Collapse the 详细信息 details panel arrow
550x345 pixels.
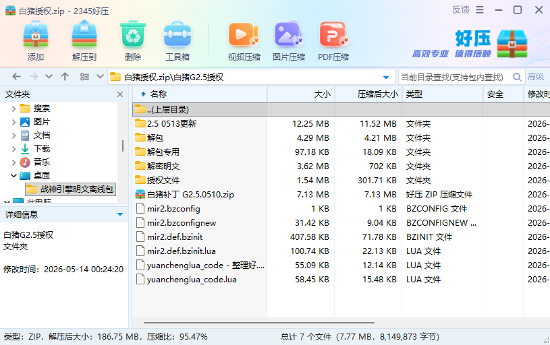120,214
